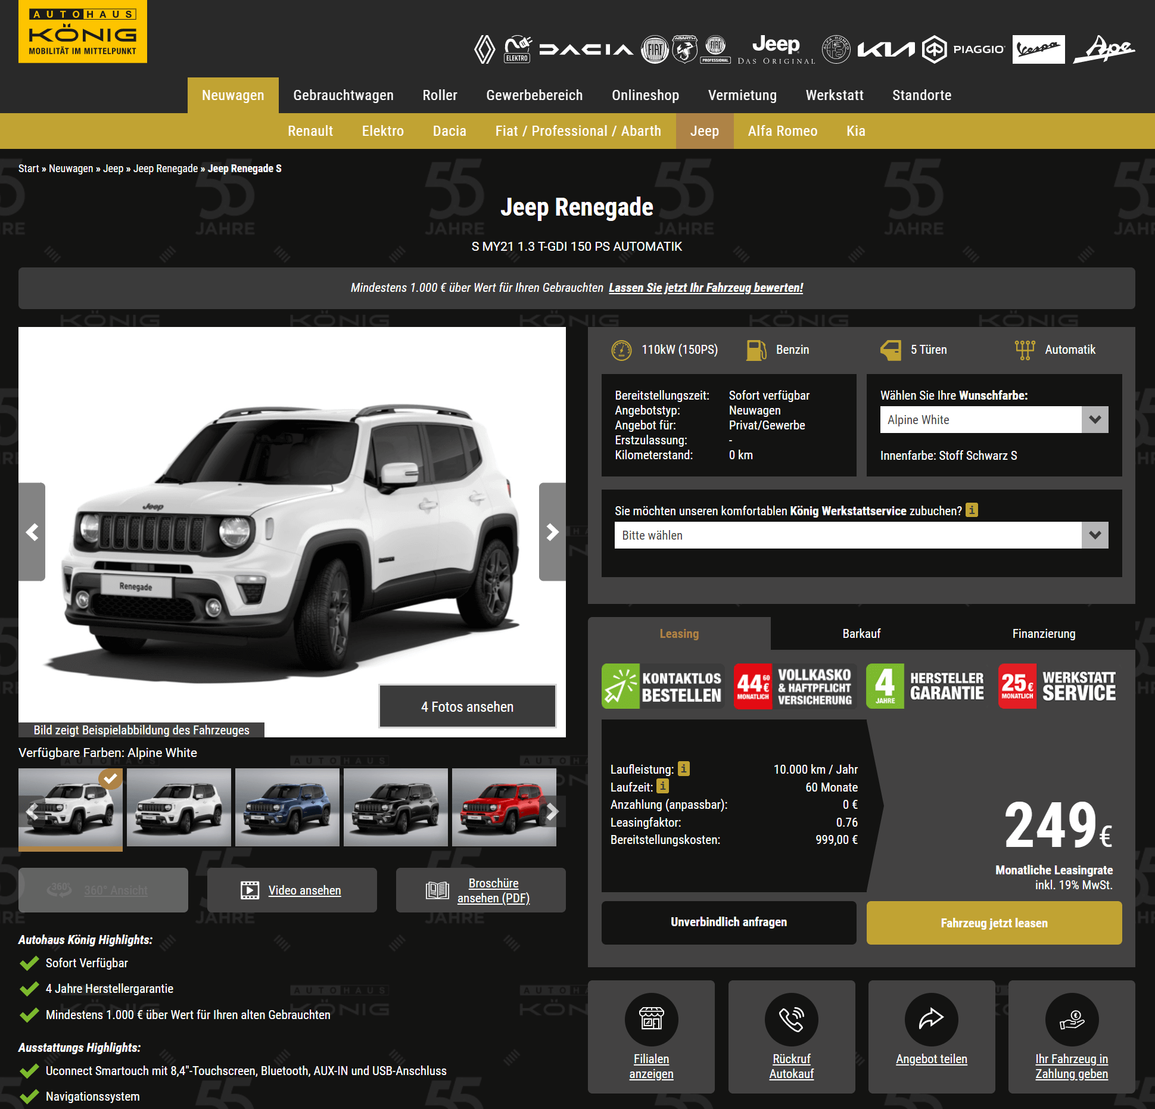Open Werkstatt menu item
Screen dimensions: 1155x1109
pos(835,95)
